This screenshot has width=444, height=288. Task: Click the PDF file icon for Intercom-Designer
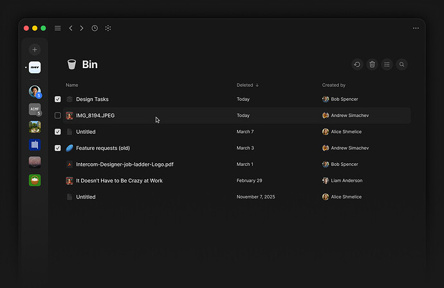point(69,165)
